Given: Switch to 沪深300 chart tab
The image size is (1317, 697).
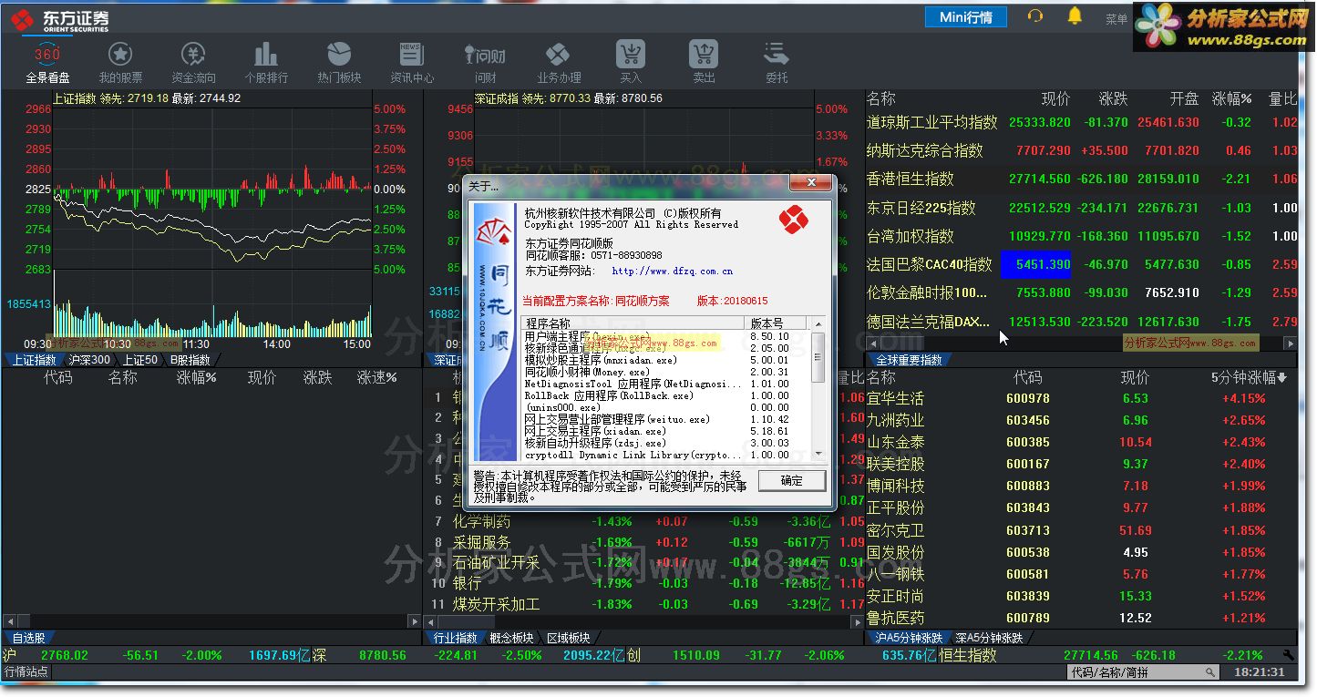Looking at the screenshot, I should point(89,360).
